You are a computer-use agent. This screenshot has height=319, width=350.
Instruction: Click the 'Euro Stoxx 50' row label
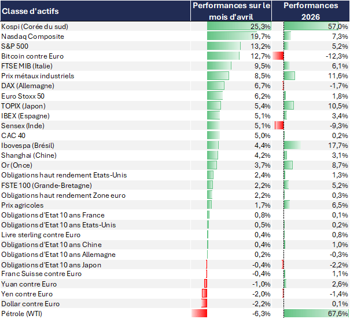coord(23,96)
